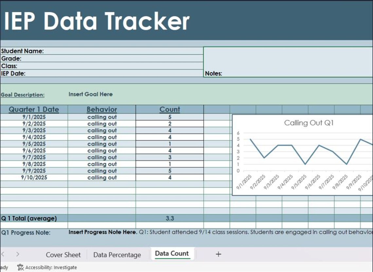Switch to the Cover Sheet tab

(63, 255)
